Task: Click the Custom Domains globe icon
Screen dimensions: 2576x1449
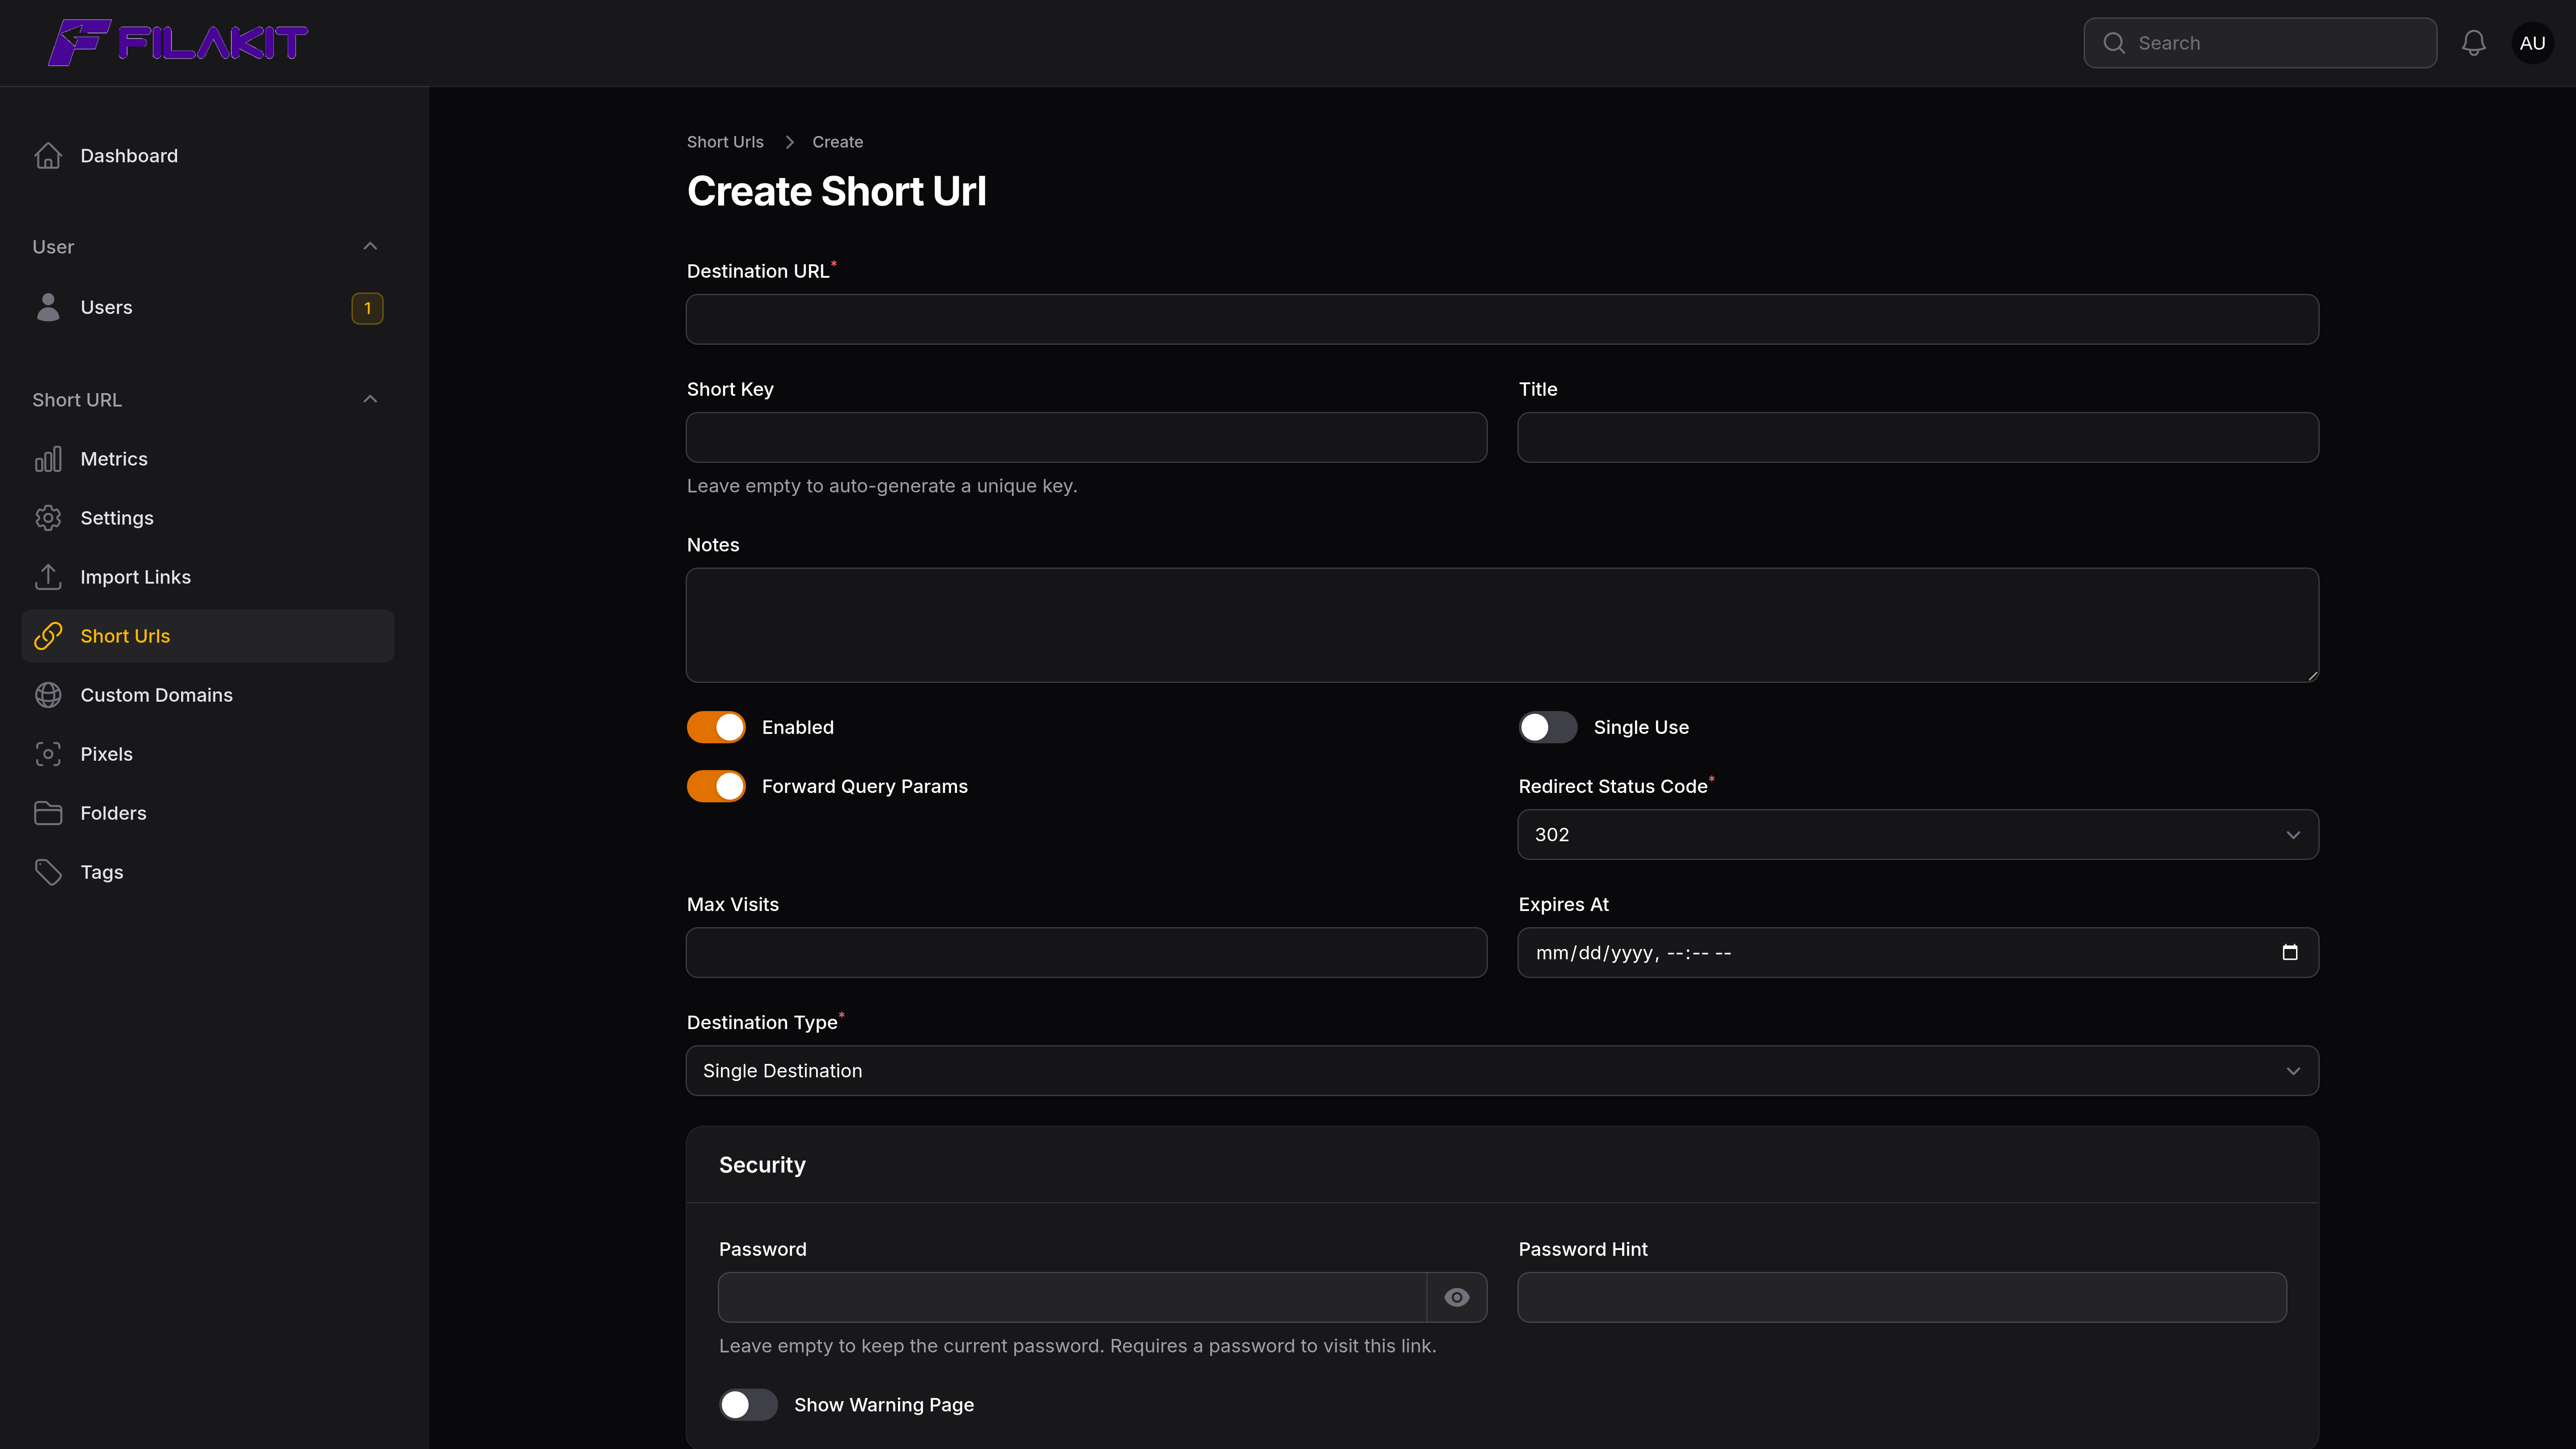Action: [48, 695]
